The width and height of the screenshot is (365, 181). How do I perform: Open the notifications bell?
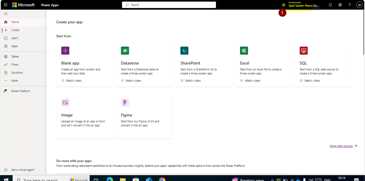330,5
